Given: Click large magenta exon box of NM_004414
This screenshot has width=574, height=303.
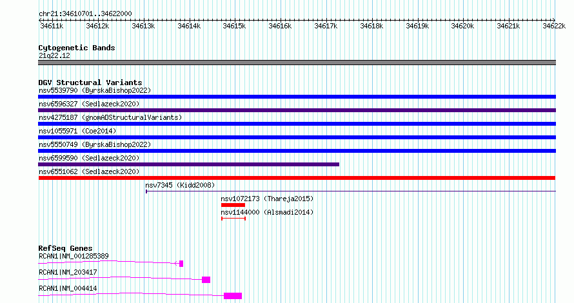Looking at the screenshot, I should click(233, 296).
